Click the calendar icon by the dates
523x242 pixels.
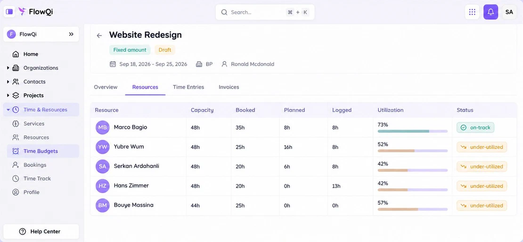click(x=113, y=64)
